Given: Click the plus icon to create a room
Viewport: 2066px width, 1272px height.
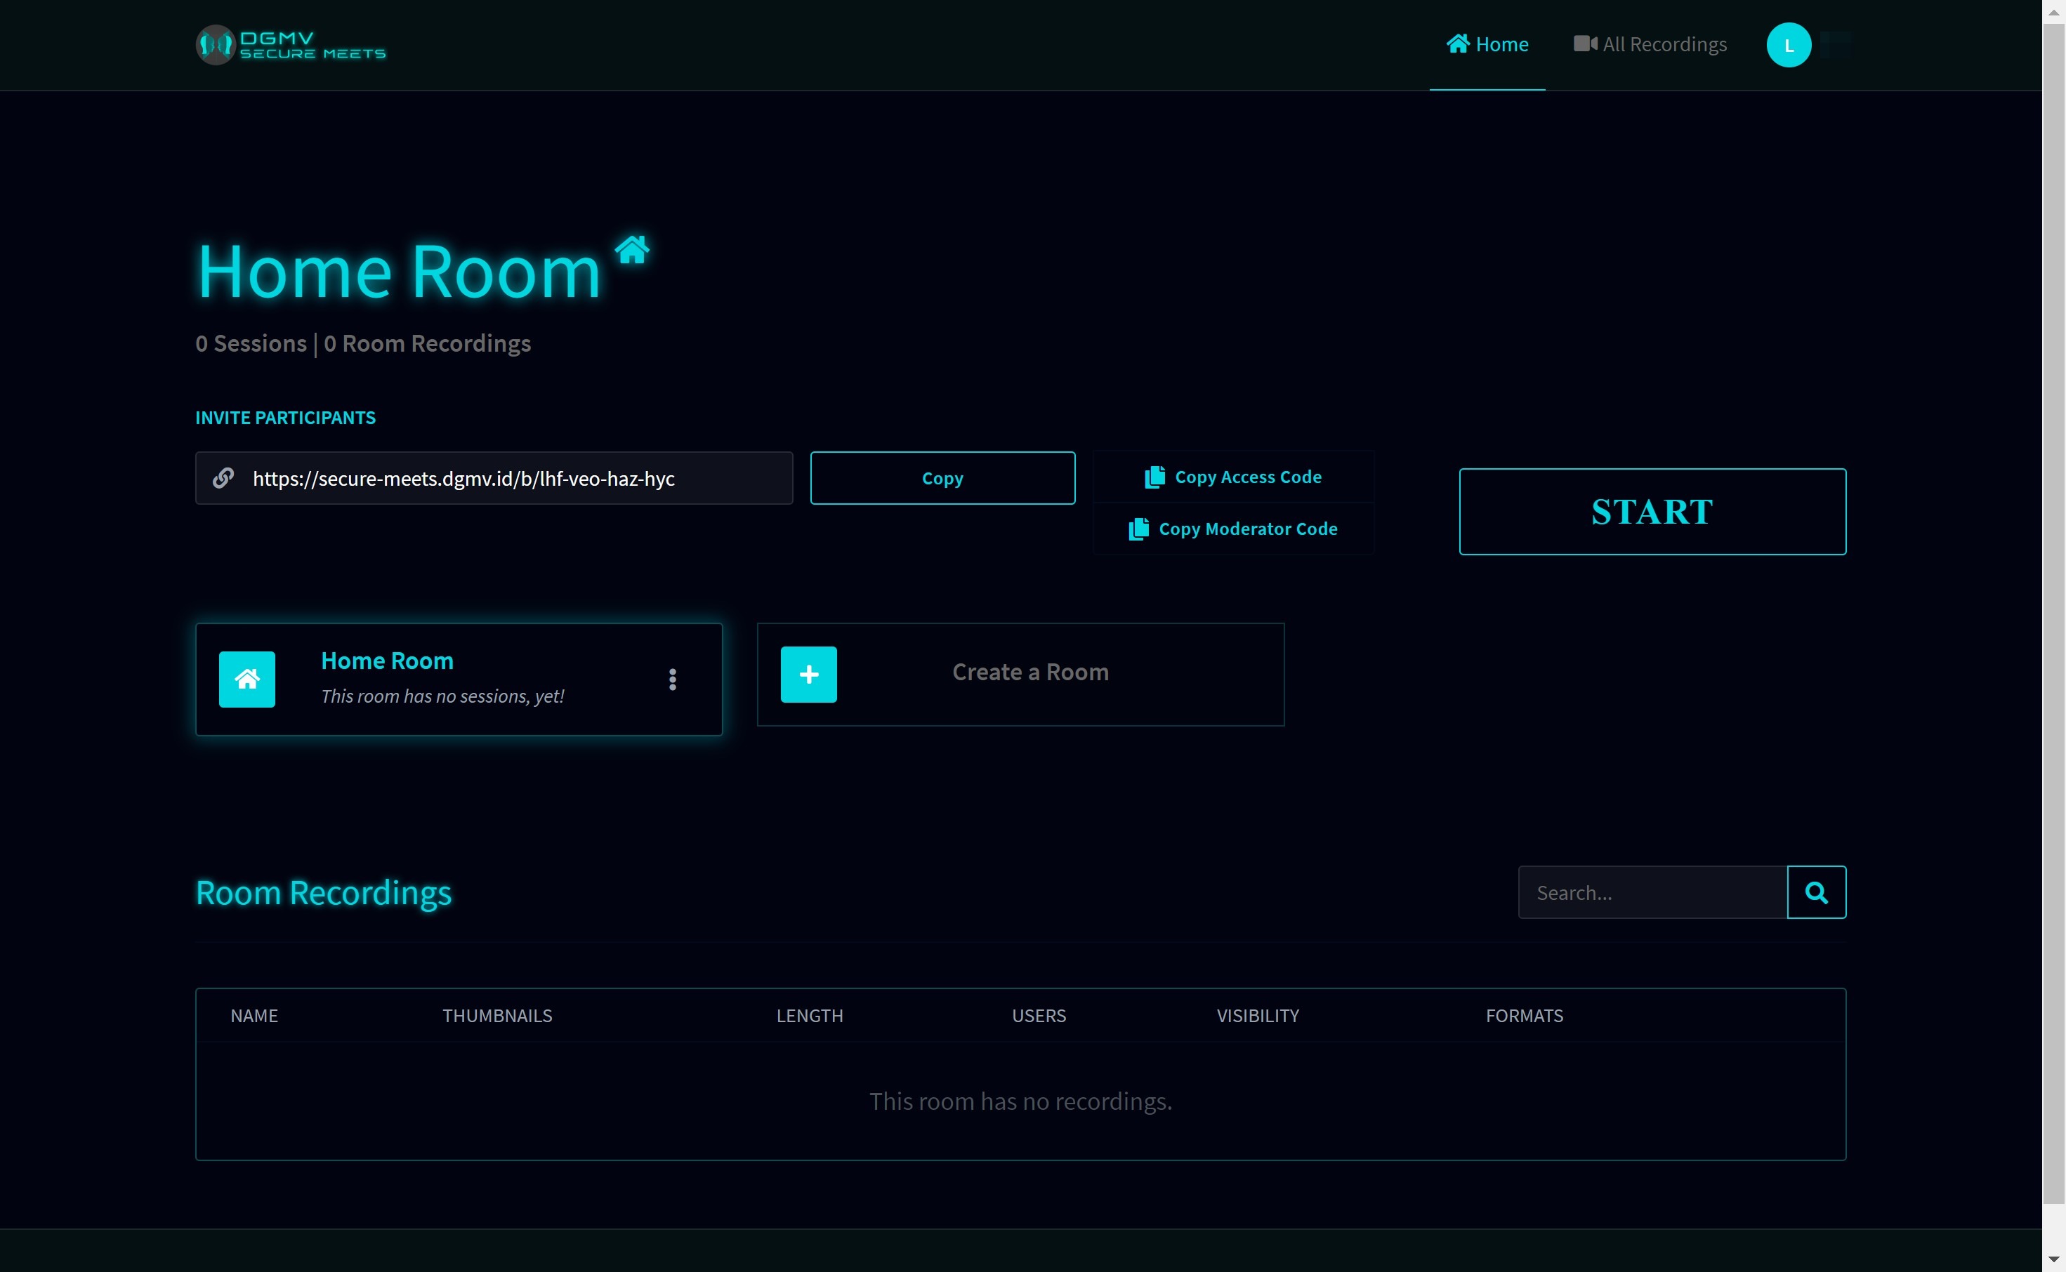Looking at the screenshot, I should [x=808, y=674].
